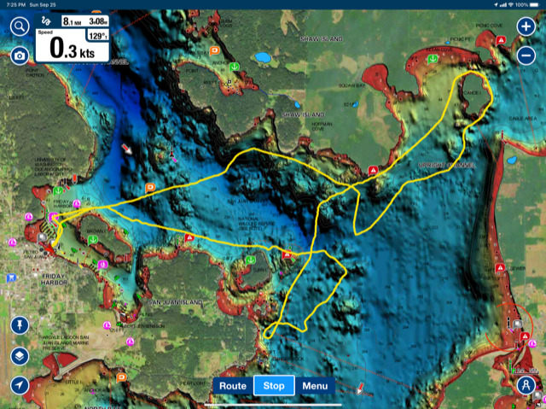Select red hazard marker inside the red circle

(x=525, y=336)
